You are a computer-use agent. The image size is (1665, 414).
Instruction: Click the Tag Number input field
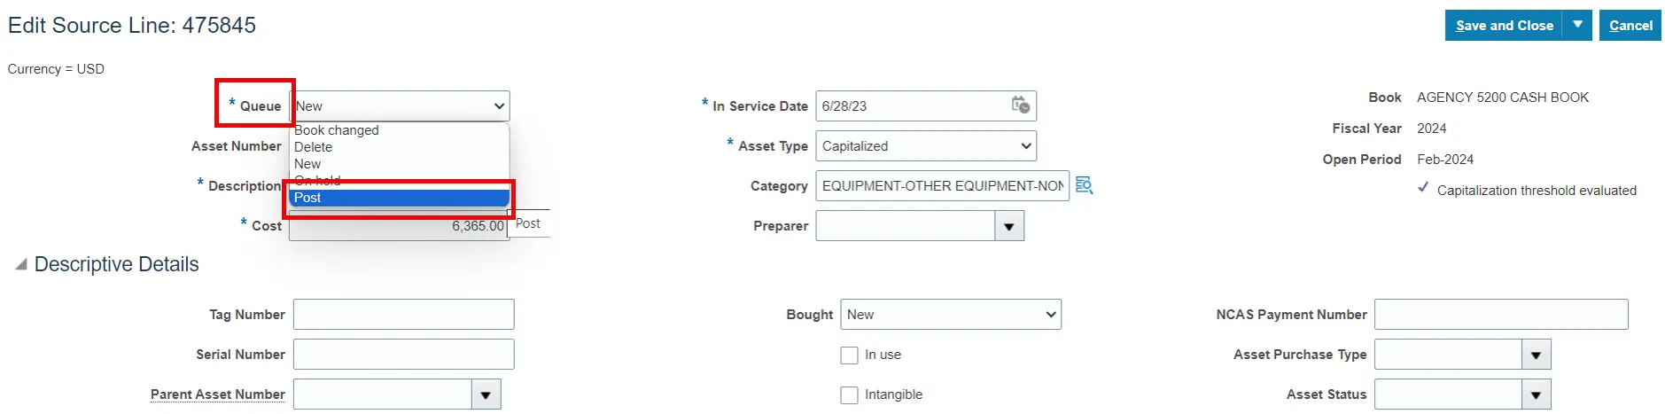tap(403, 315)
